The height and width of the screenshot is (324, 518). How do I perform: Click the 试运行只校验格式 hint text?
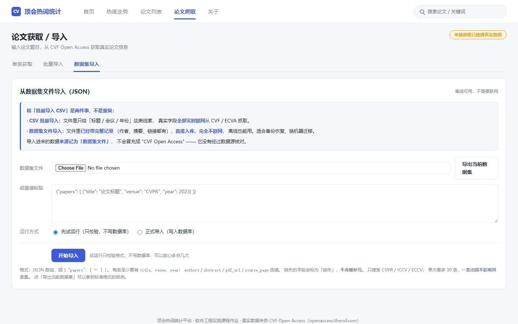tap(139, 256)
